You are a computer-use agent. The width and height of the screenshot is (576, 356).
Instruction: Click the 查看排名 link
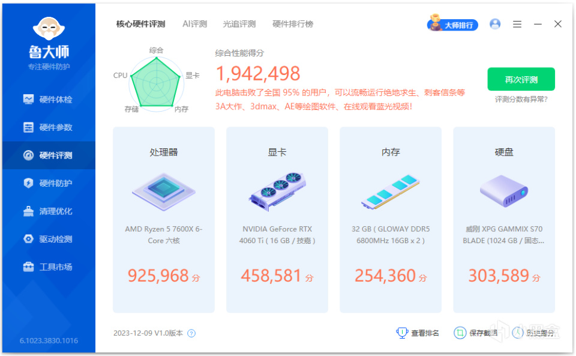pos(425,333)
